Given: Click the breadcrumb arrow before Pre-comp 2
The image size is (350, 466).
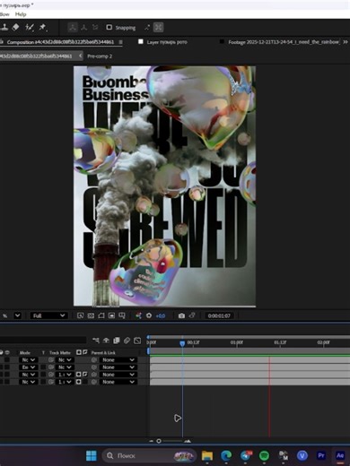Looking at the screenshot, I should pos(81,56).
